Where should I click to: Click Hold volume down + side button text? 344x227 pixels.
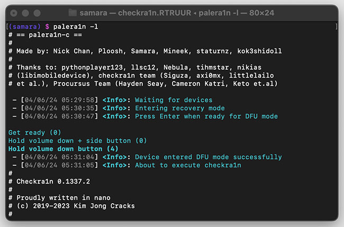coord(69,141)
